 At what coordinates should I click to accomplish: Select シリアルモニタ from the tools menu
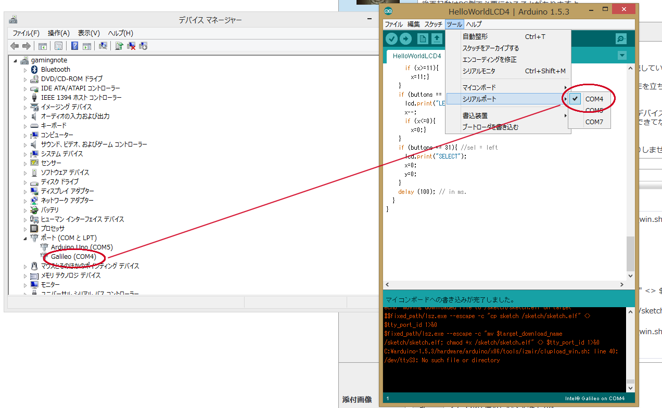(479, 71)
